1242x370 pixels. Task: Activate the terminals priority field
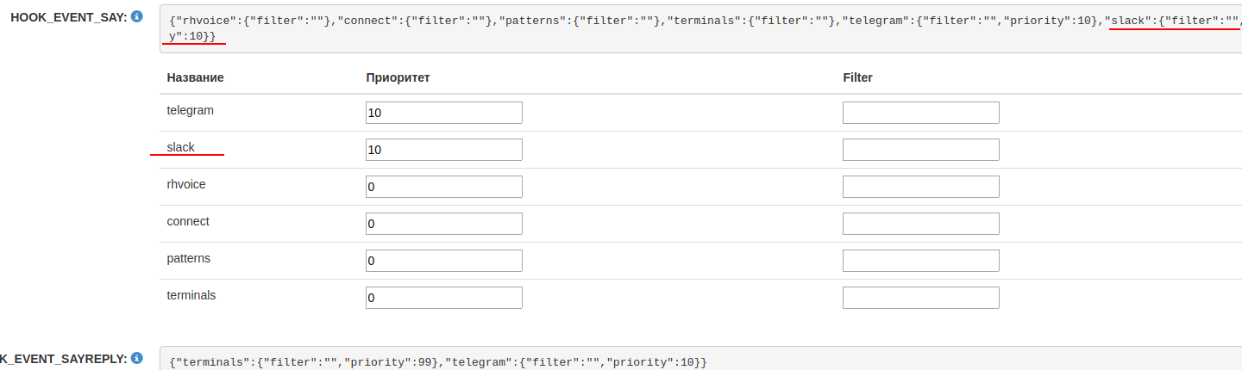[x=443, y=298]
